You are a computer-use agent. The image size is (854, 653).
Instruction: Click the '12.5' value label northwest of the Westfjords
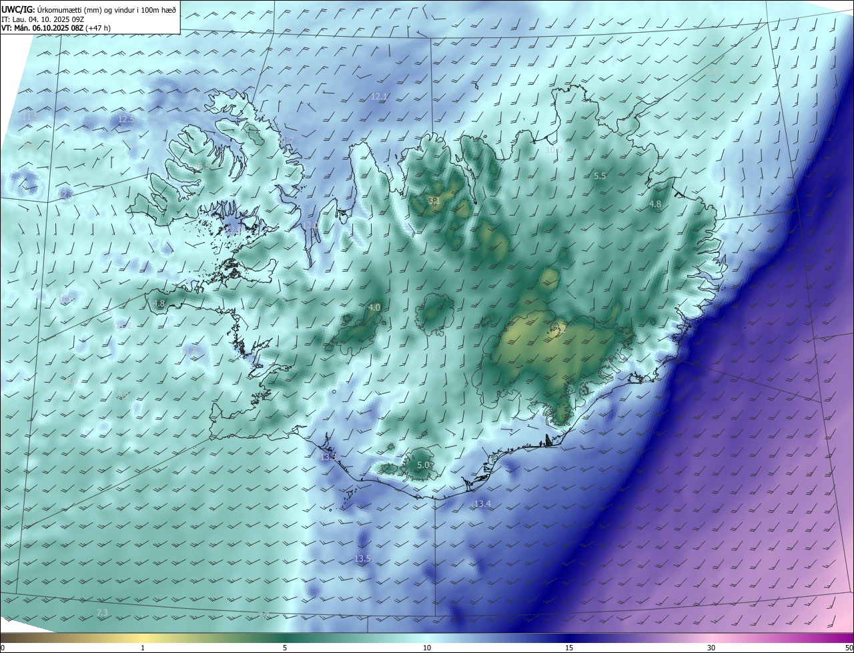point(127,119)
